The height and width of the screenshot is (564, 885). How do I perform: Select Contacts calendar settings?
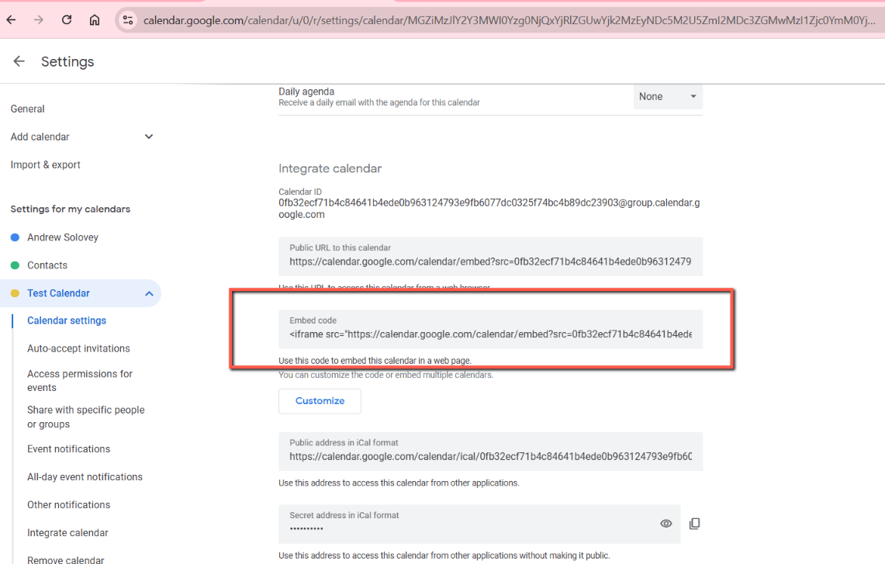47,265
